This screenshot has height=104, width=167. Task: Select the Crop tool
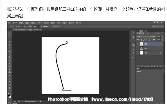10,45
